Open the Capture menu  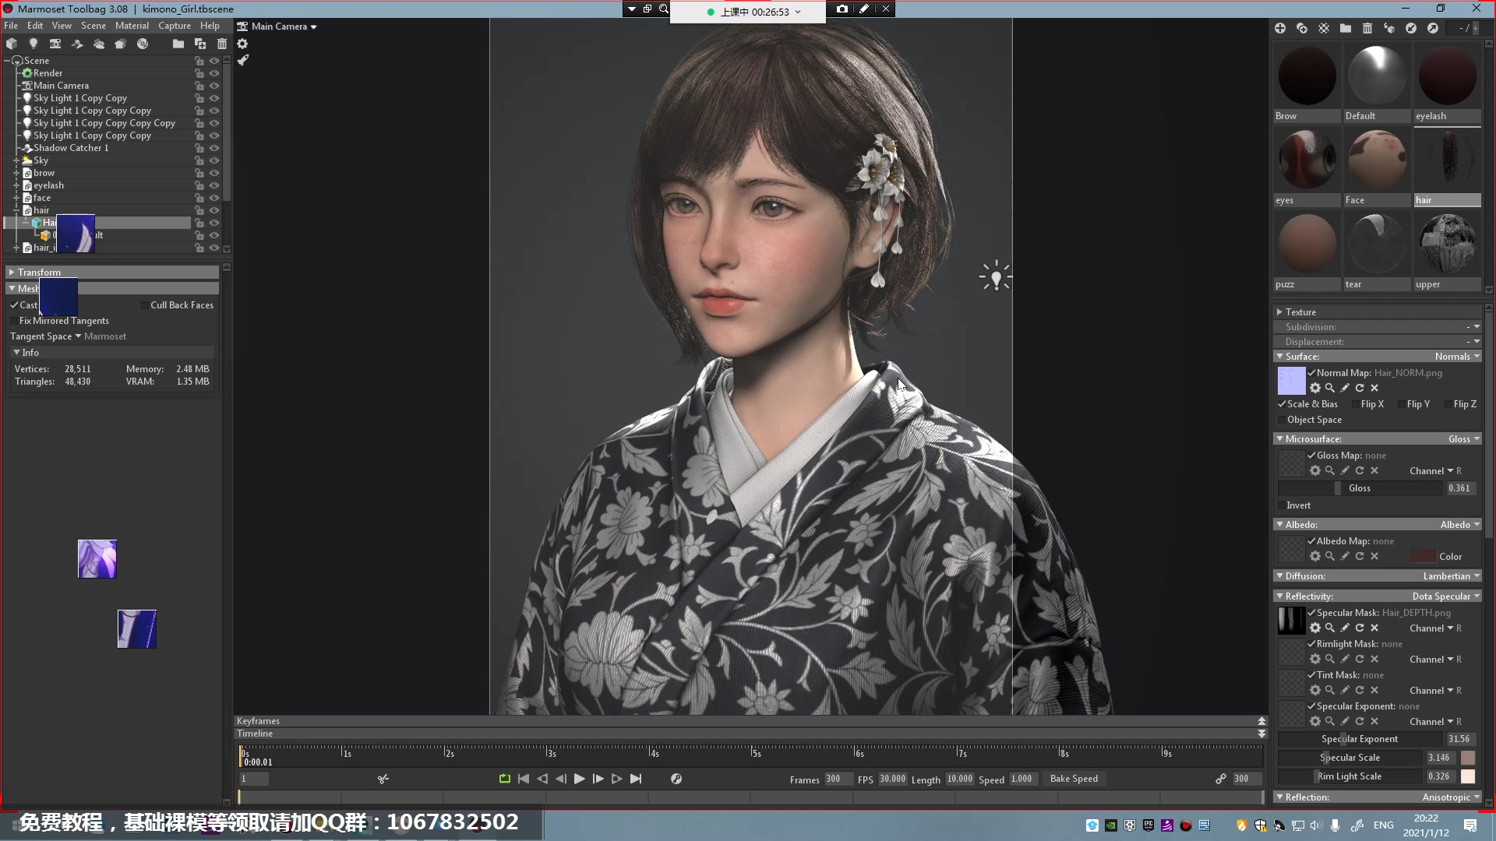tap(175, 26)
